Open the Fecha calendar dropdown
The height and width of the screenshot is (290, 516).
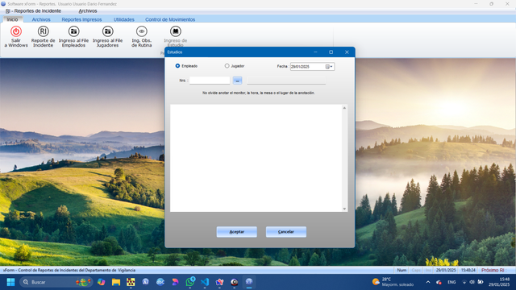tap(329, 67)
